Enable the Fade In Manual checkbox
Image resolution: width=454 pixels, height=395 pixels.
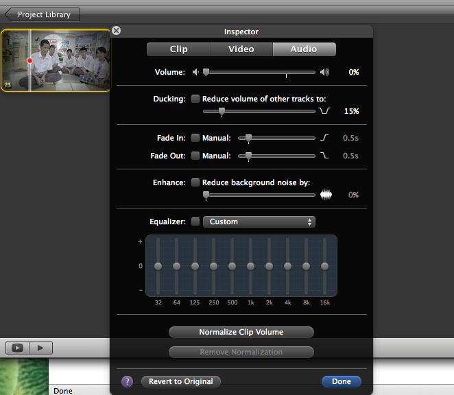195,138
